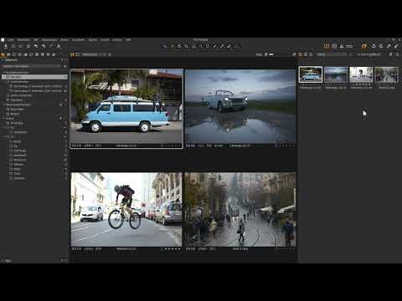Screen dimensions: 402x301
Task: Toggle the grid overlay icon
Action: (334, 46)
